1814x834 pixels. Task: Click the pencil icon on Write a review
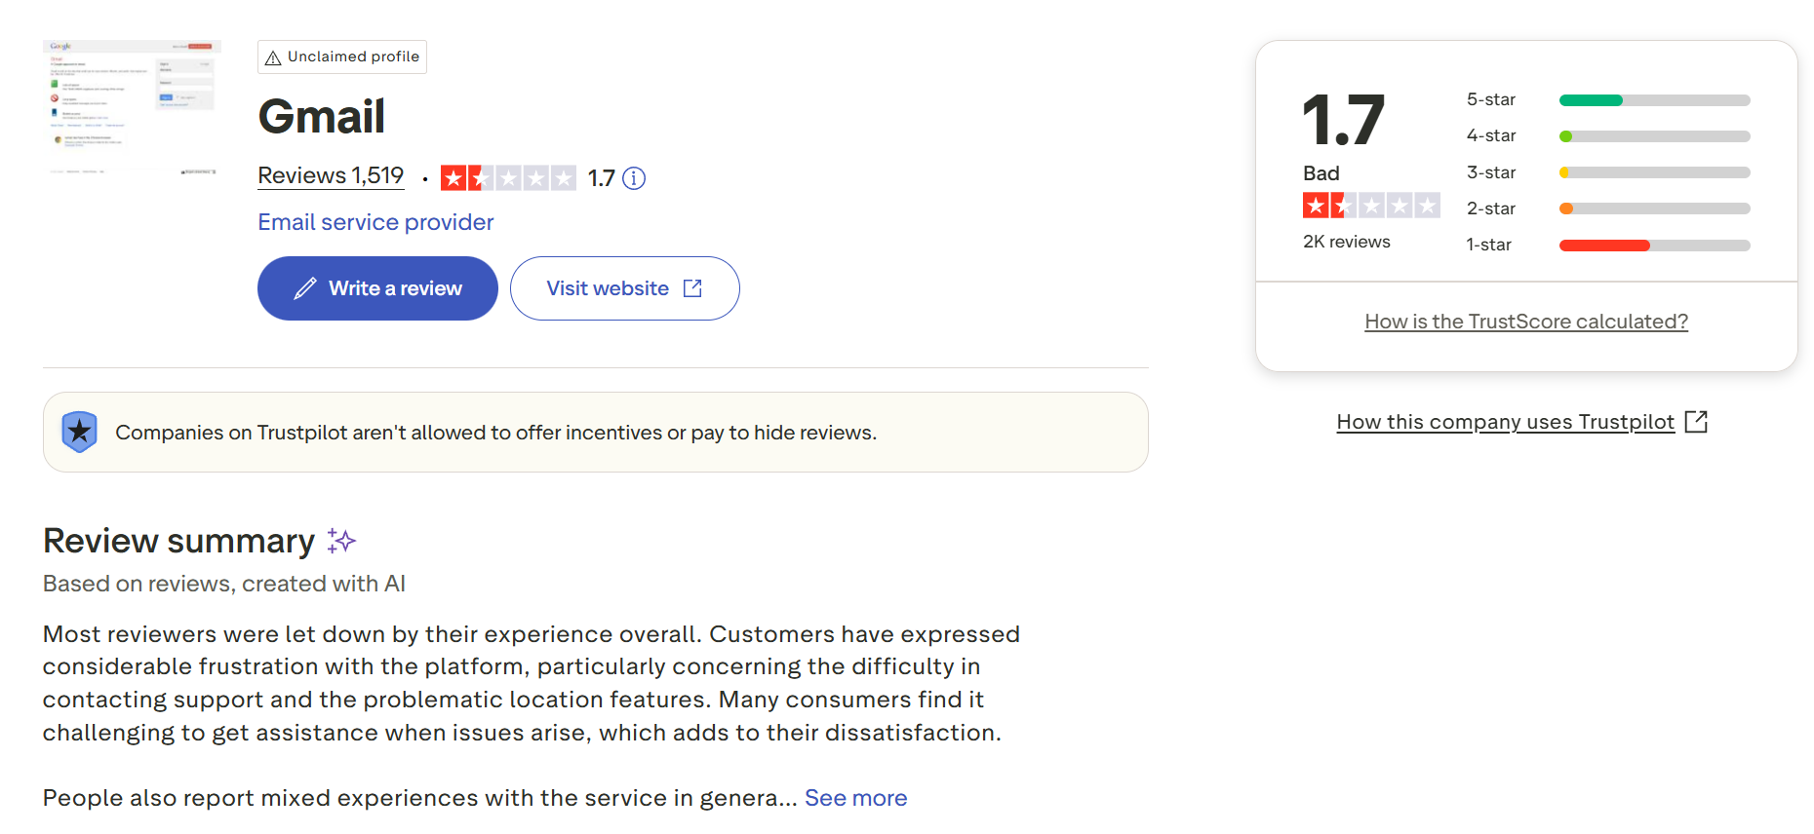point(305,288)
